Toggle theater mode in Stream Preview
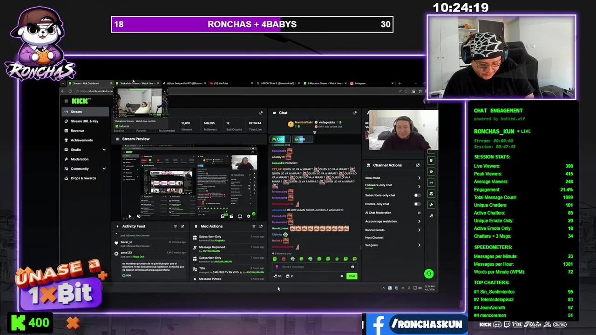 [231, 216]
